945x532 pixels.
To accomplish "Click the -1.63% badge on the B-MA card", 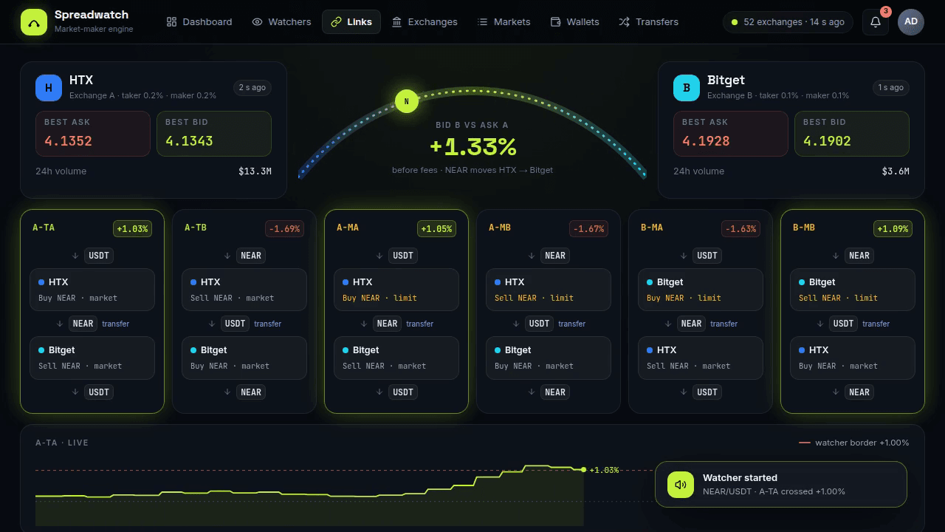I will tap(740, 229).
